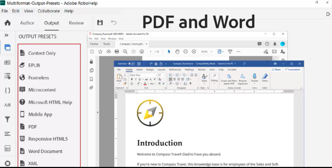Choose Acrobat hand pan tool
Screen dimensions: 332x168
[x=177, y=51]
